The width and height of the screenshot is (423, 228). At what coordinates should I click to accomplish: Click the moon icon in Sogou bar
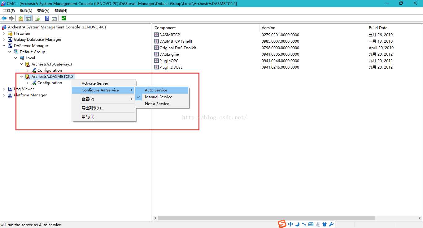coord(297,225)
